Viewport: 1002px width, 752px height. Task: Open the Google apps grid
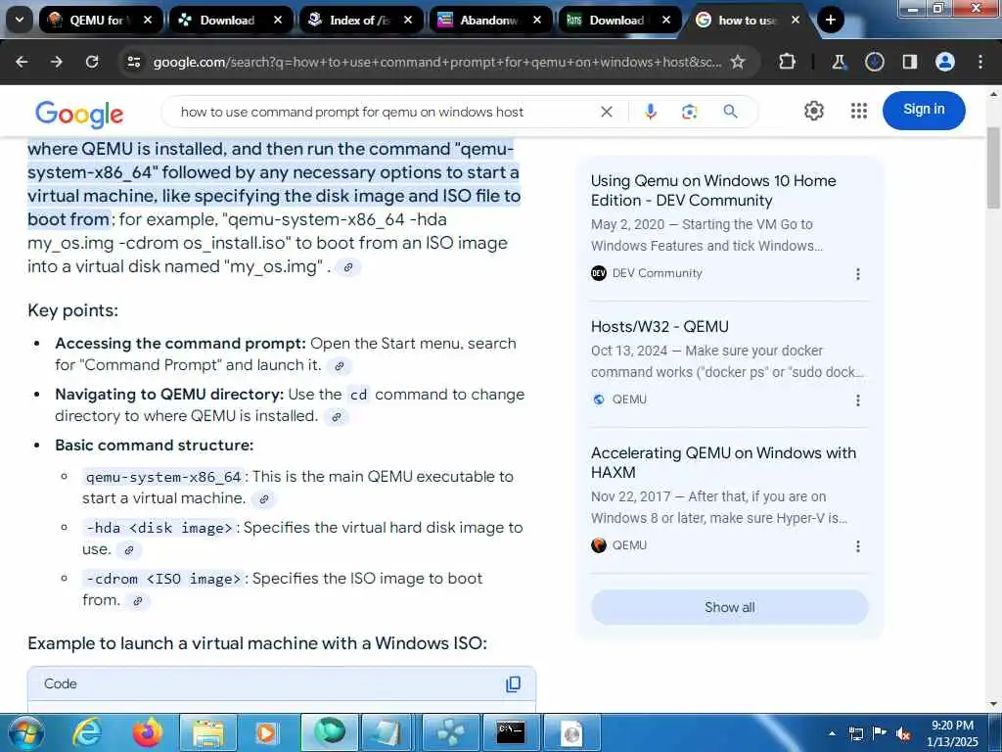point(859,111)
